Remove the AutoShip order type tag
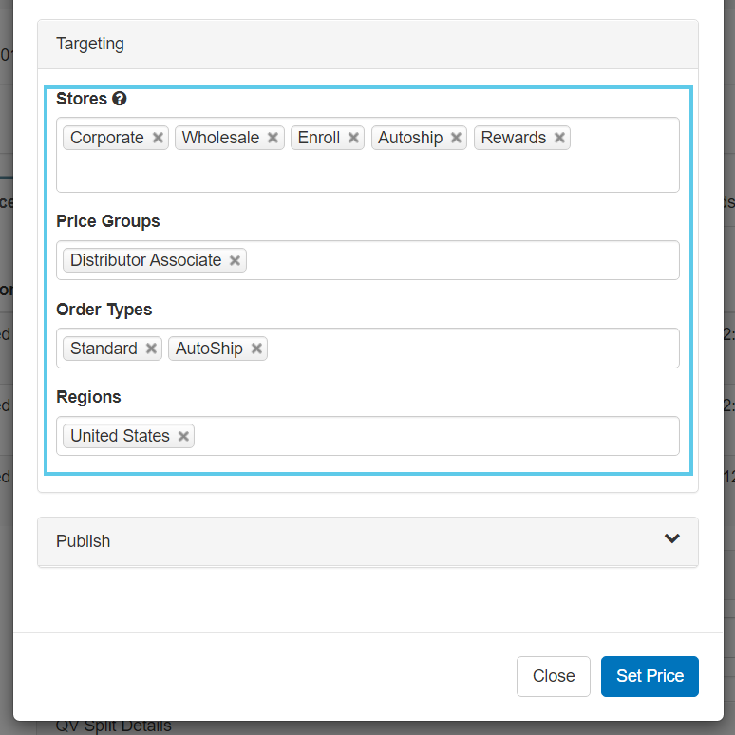 (256, 349)
